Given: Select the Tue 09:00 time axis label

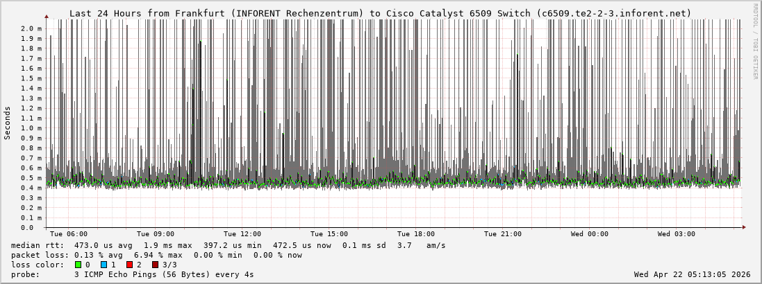Looking at the screenshot, I should pos(156,234).
